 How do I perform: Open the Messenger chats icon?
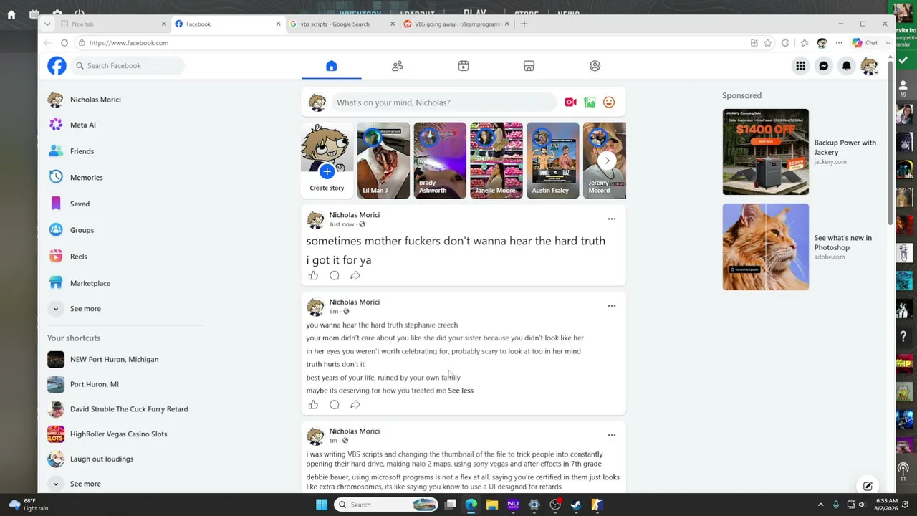[823, 66]
